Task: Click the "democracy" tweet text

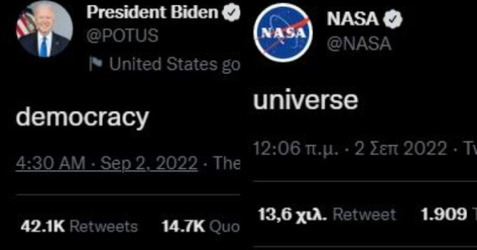Action: [x=83, y=117]
